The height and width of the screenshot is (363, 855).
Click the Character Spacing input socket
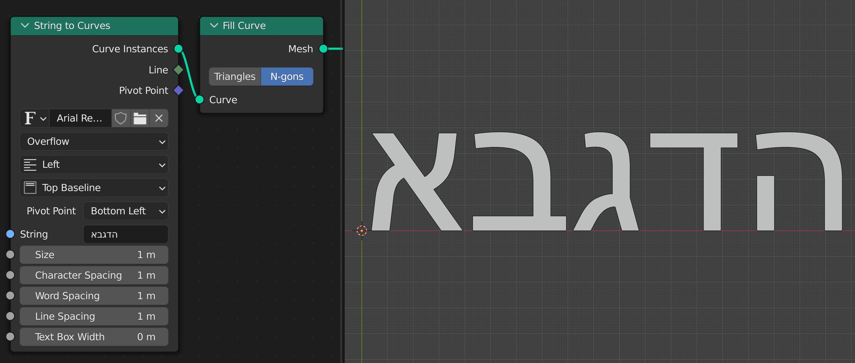pyautogui.click(x=10, y=275)
